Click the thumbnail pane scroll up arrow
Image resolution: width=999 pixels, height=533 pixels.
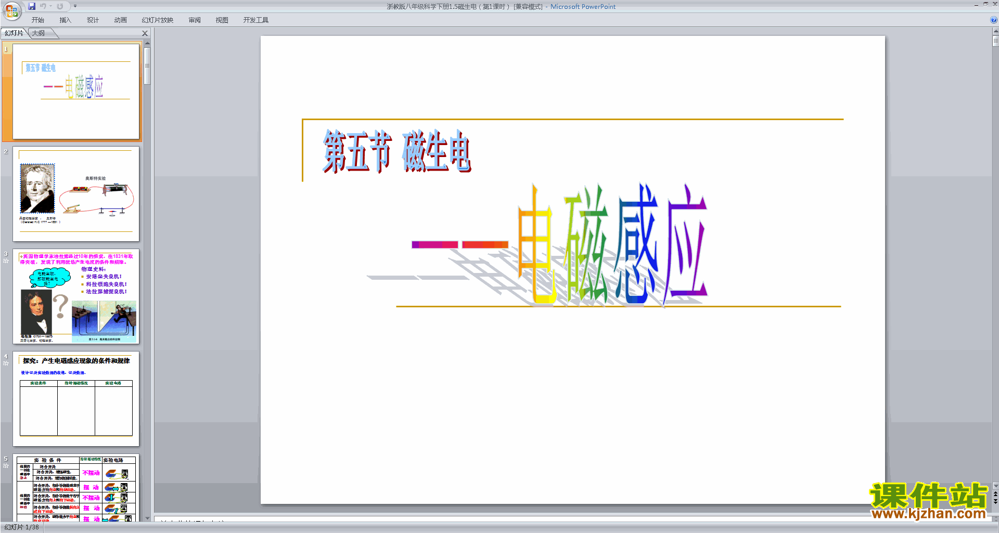coord(147,43)
